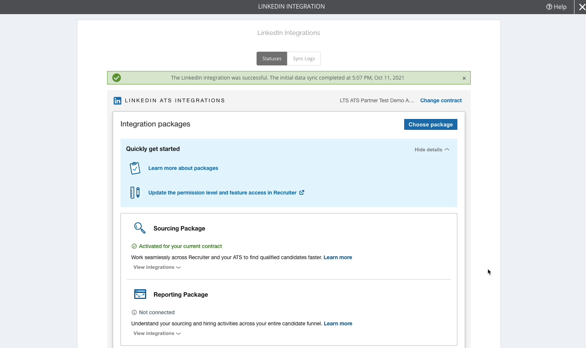Click the Sourcing Package heading
Viewport: 586px width, 348px height.
coord(179,228)
